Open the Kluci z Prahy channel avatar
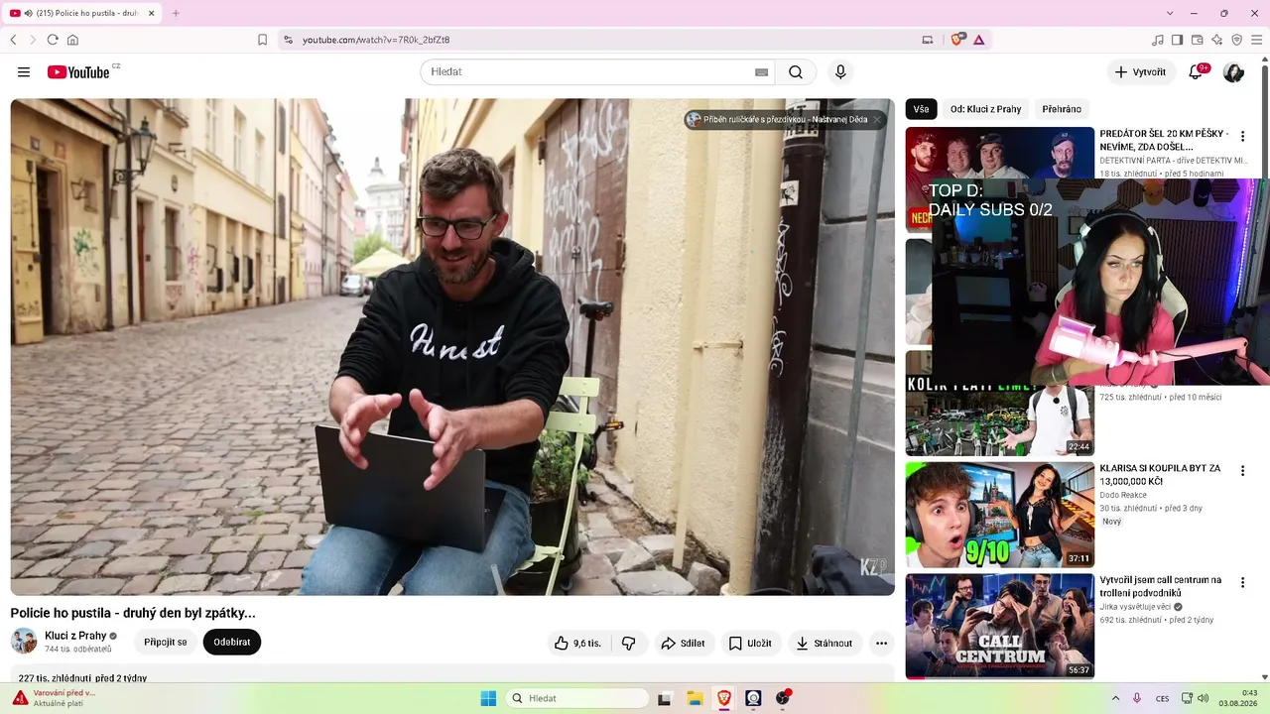The width and height of the screenshot is (1270, 714). point(24,641)
